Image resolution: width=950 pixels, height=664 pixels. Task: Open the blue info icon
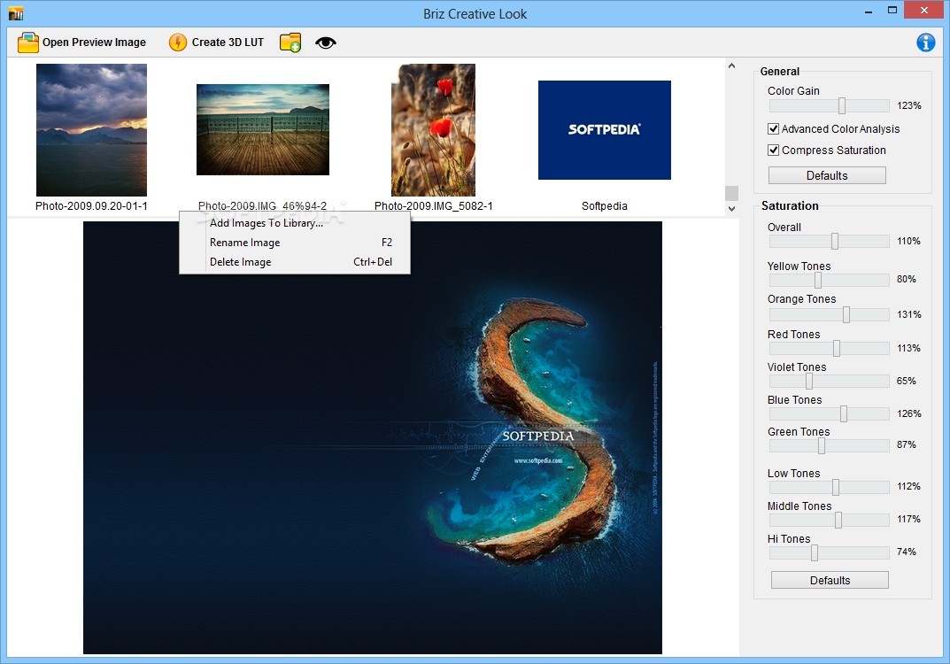(925, 42)
